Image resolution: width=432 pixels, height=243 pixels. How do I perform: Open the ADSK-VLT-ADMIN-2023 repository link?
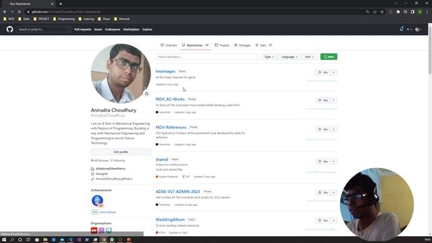click(178, 192)
